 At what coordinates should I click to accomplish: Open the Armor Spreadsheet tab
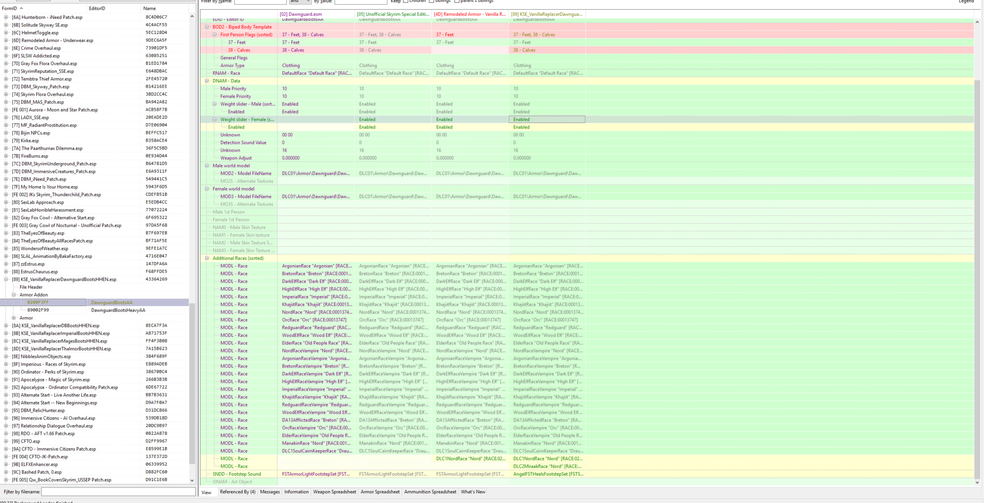[380, 492]
